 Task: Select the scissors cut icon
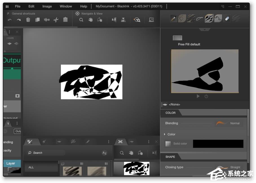pyautogui.click(x=56, y=20)
